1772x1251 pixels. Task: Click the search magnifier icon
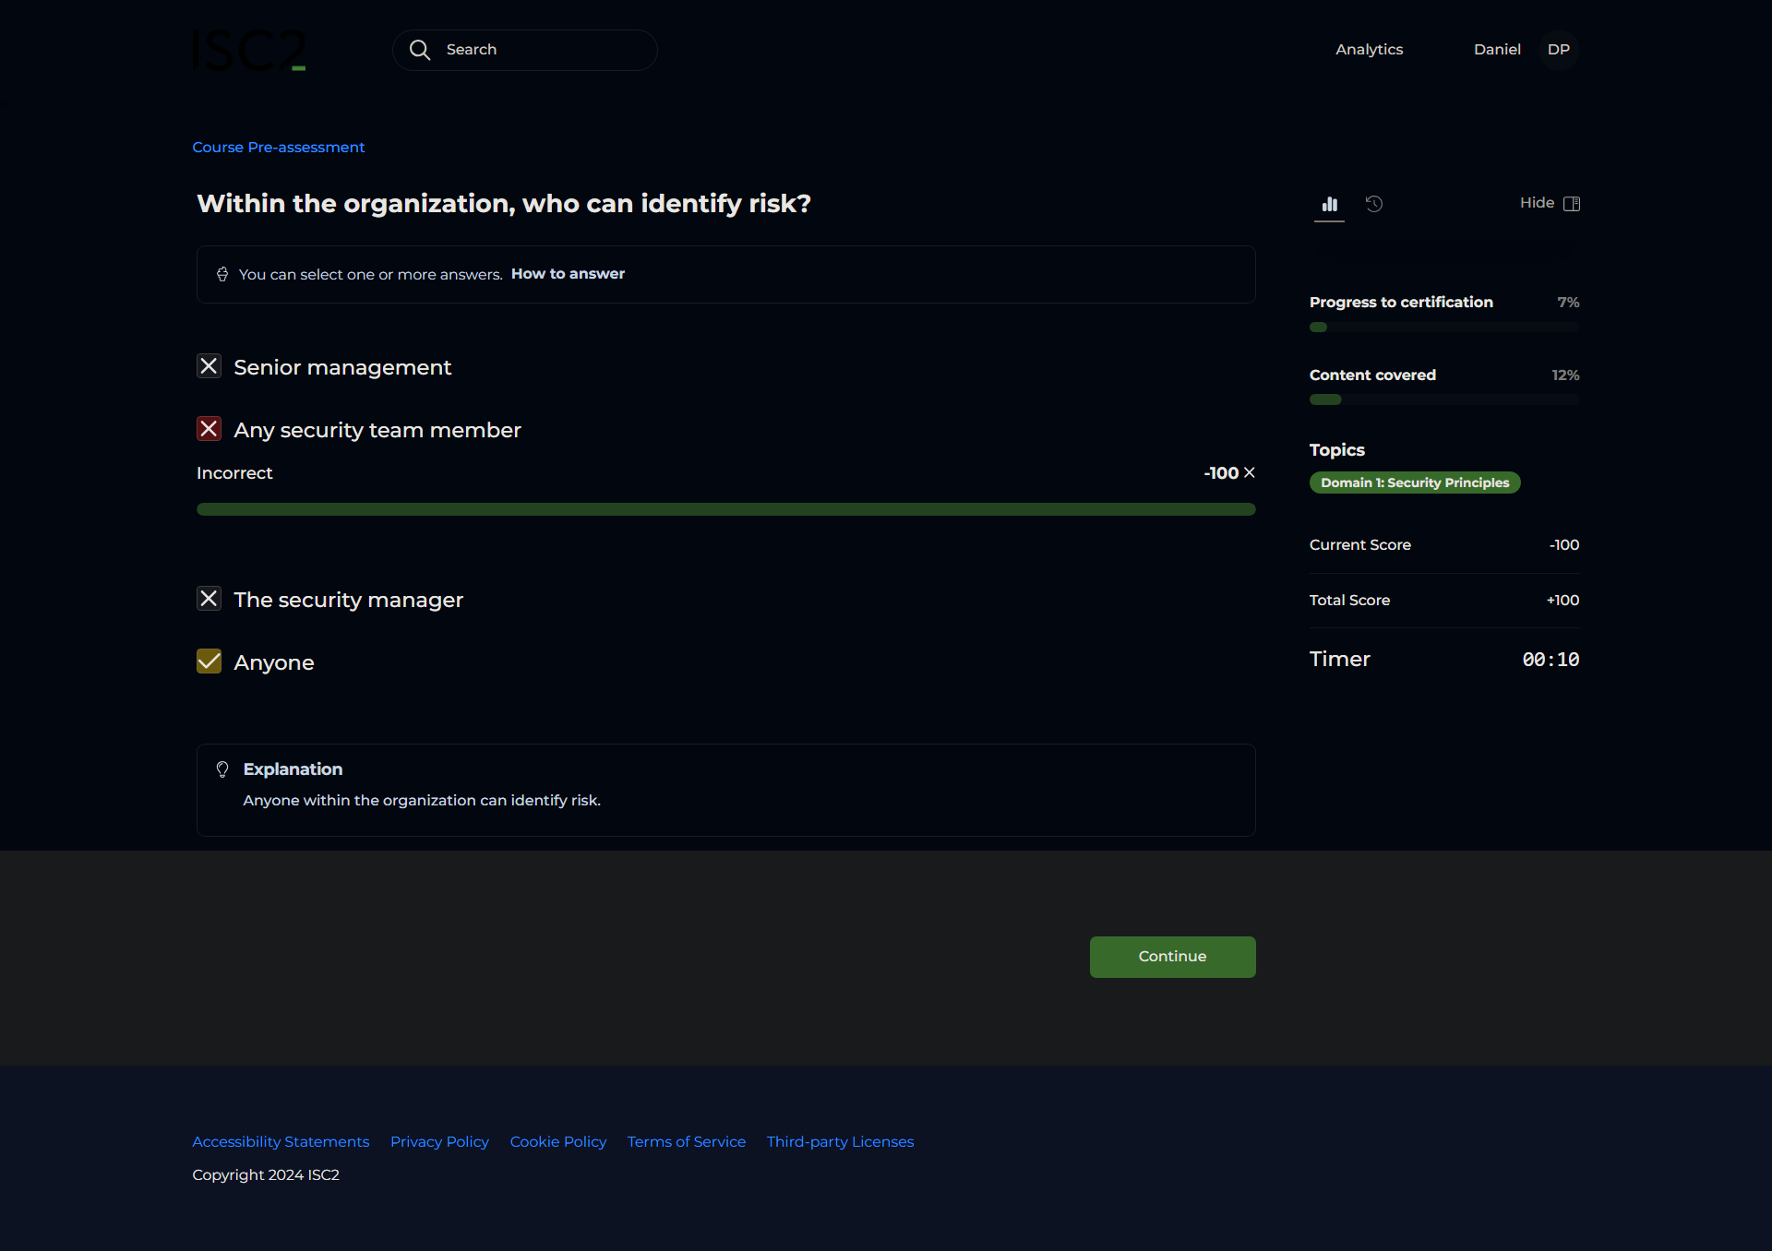tap(420, 50)
